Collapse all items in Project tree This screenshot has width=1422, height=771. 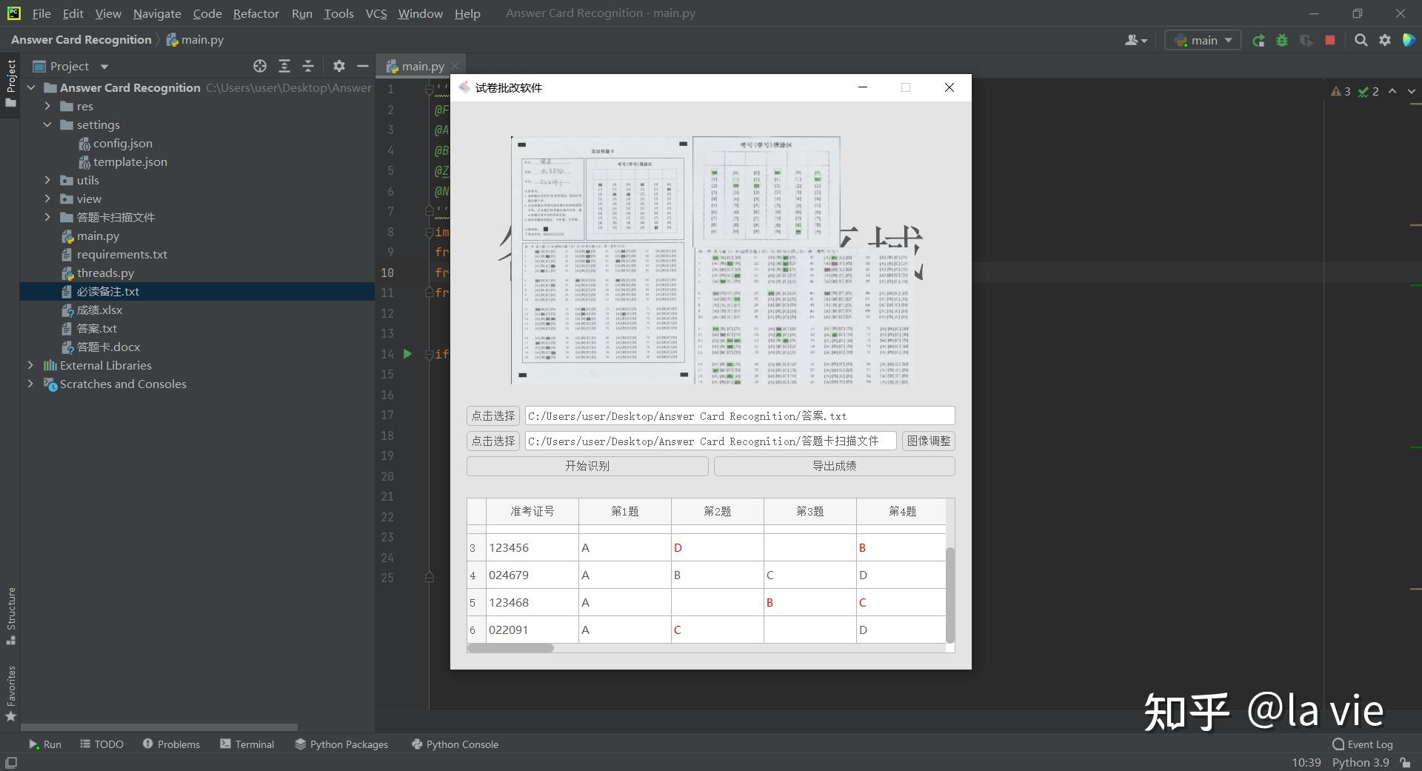click(308, 66)
